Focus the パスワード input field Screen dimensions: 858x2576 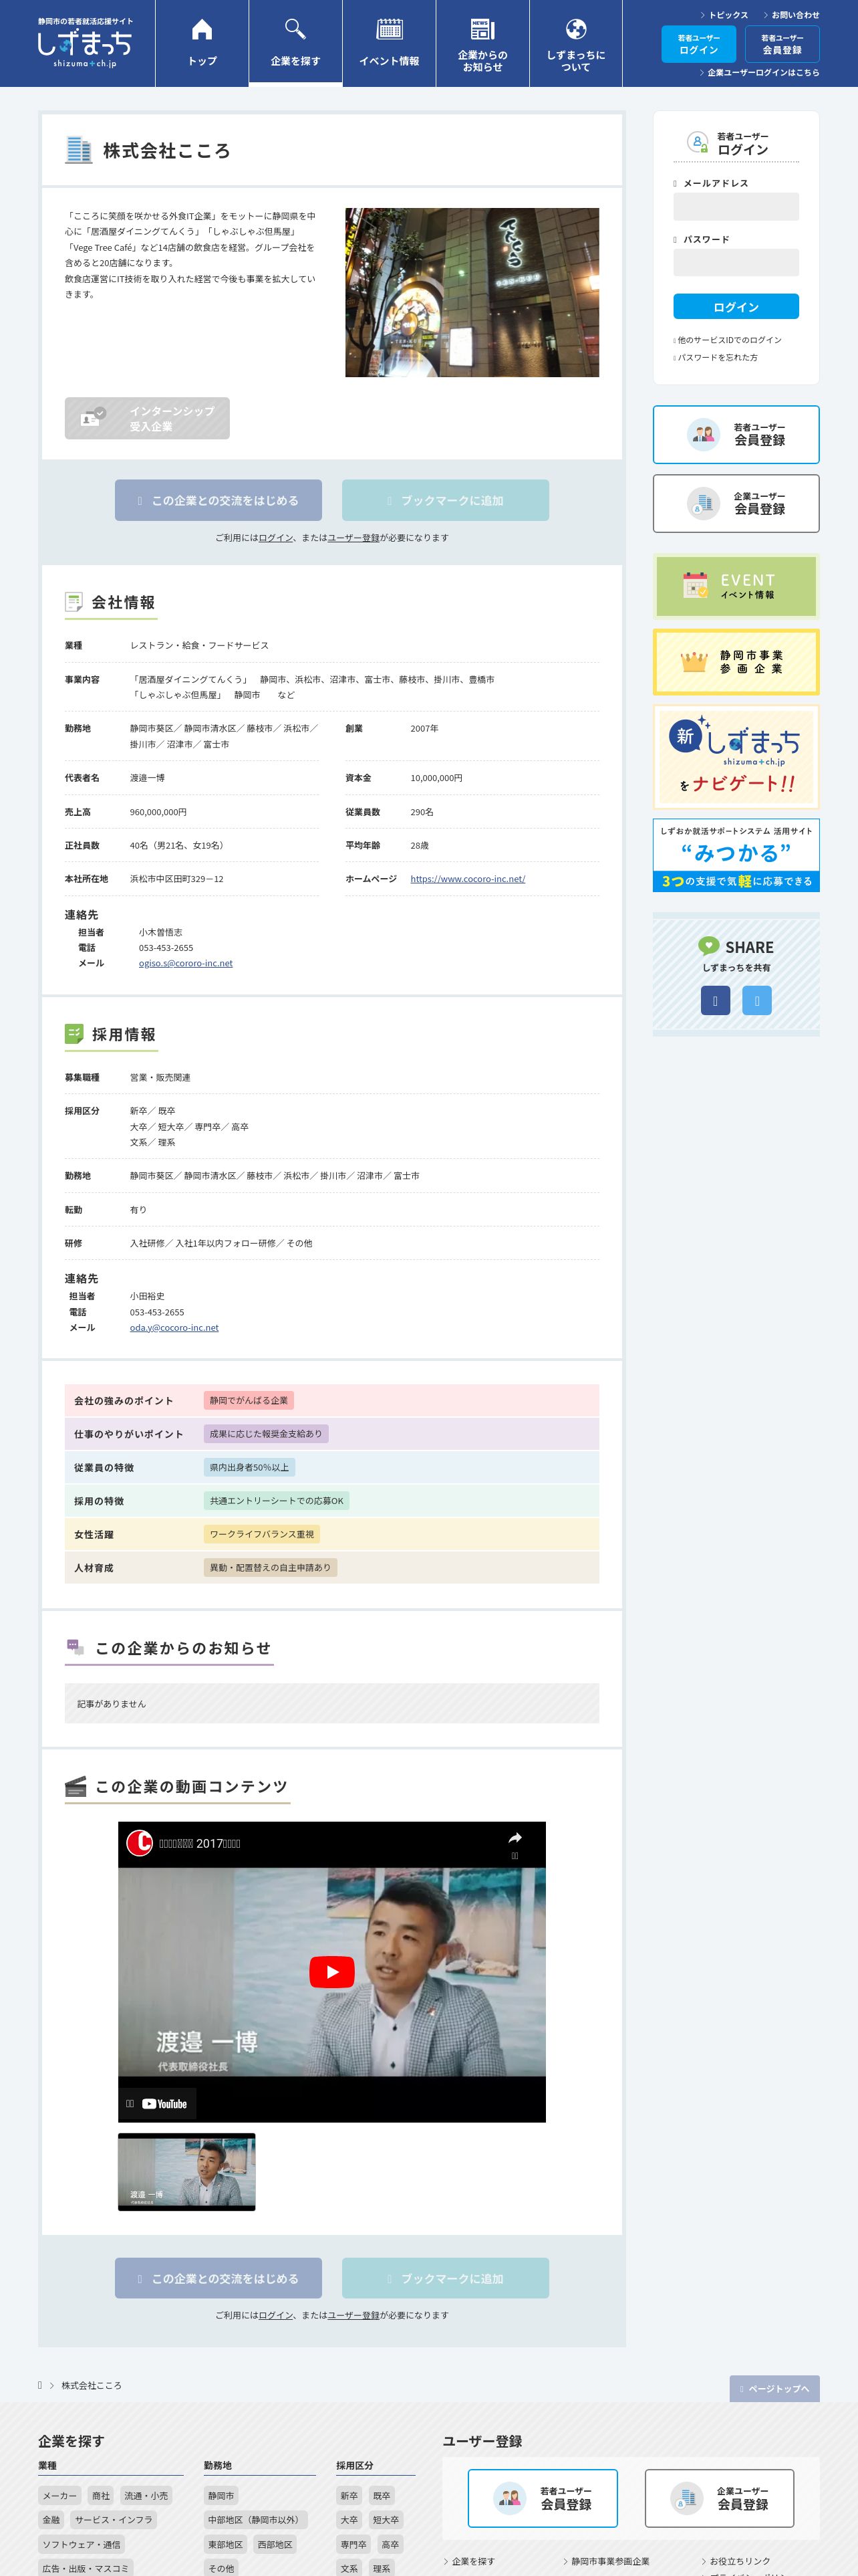point(736,263)
